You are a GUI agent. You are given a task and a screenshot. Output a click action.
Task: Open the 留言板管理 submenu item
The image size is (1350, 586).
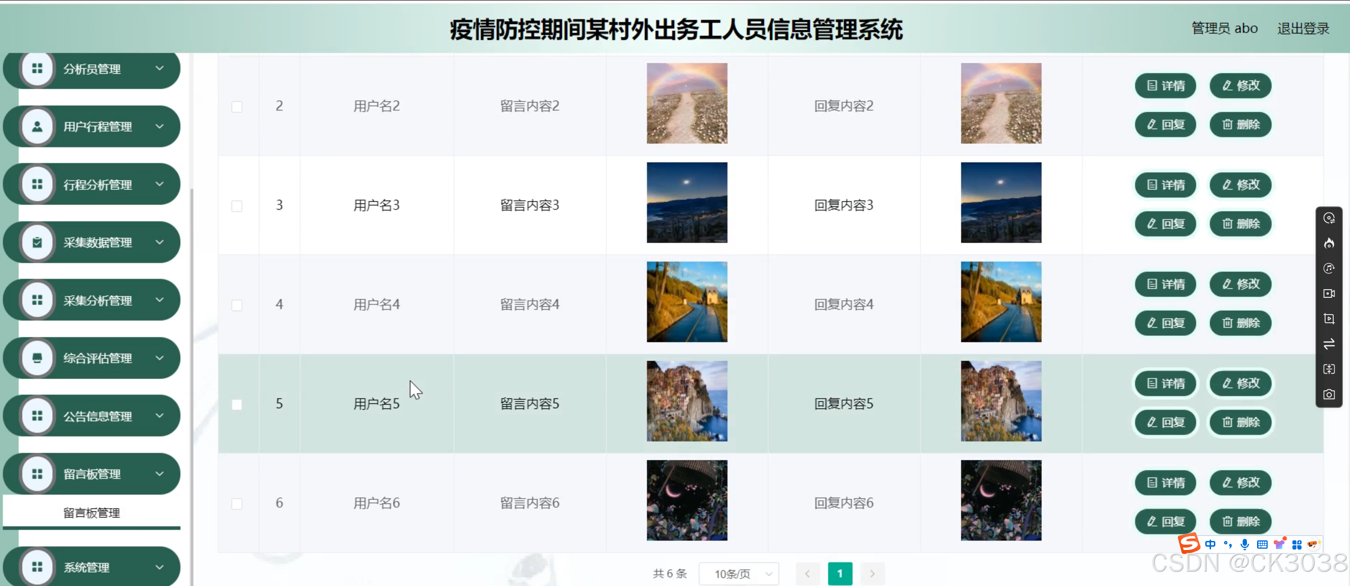coord(92,513)
